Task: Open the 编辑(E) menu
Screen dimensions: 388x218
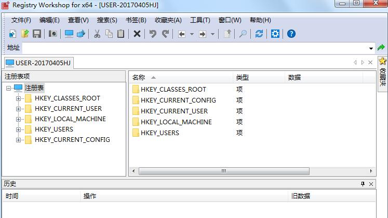Action: click(49, 20)
